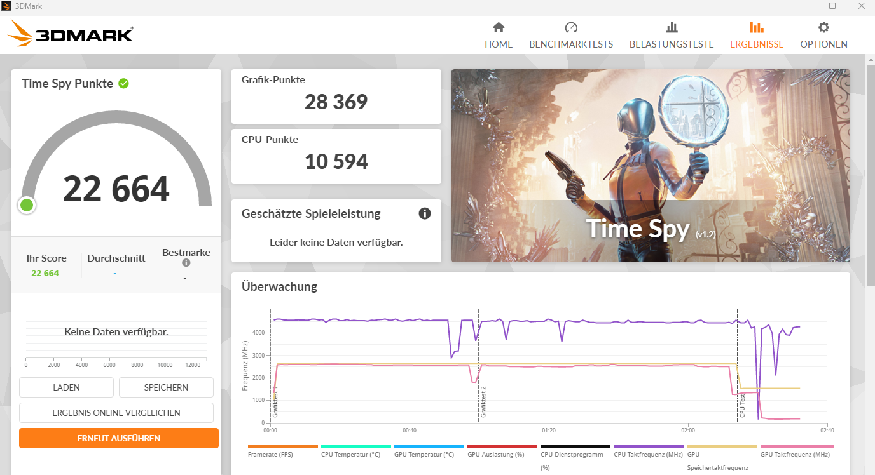Click the SPEICHERN button
The image size is (875, 475).
click(x=166, y=387)
